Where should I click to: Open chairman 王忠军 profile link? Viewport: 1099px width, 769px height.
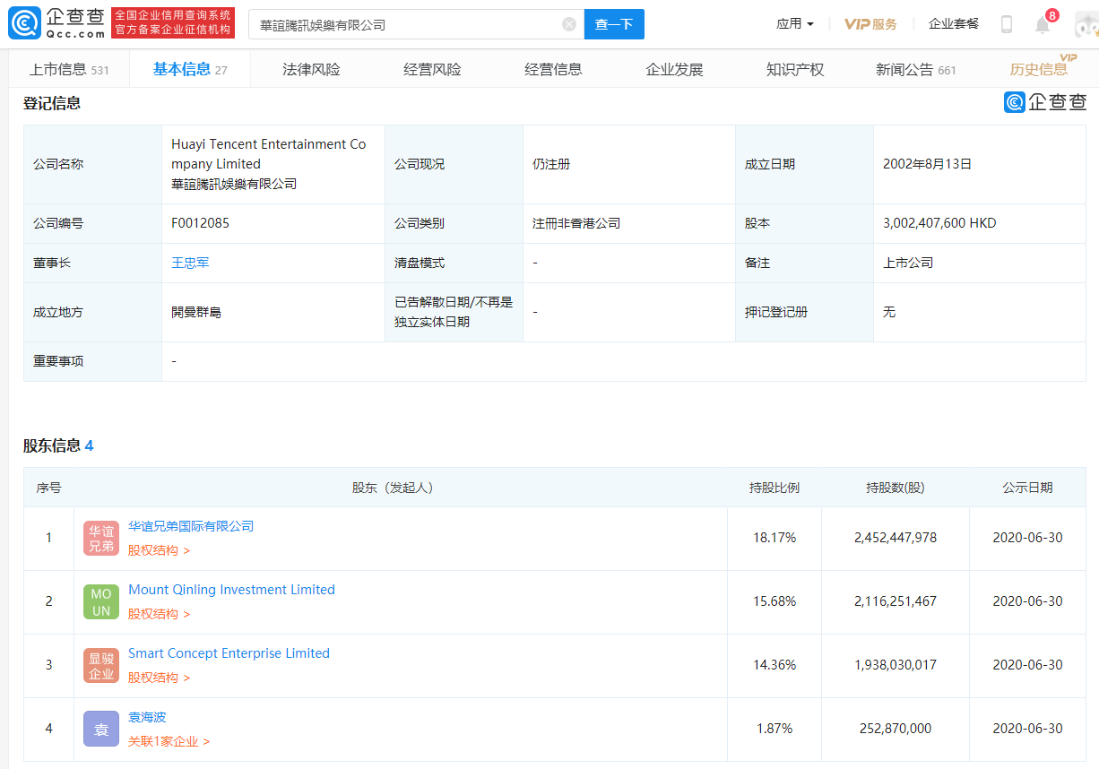(x=190, y=263)
